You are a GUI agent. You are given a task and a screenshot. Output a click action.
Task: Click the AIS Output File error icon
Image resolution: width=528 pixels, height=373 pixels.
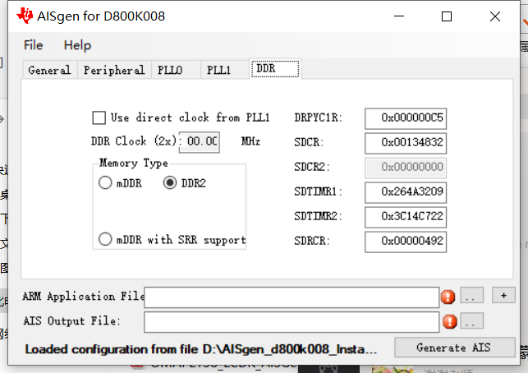click(450, 321)
